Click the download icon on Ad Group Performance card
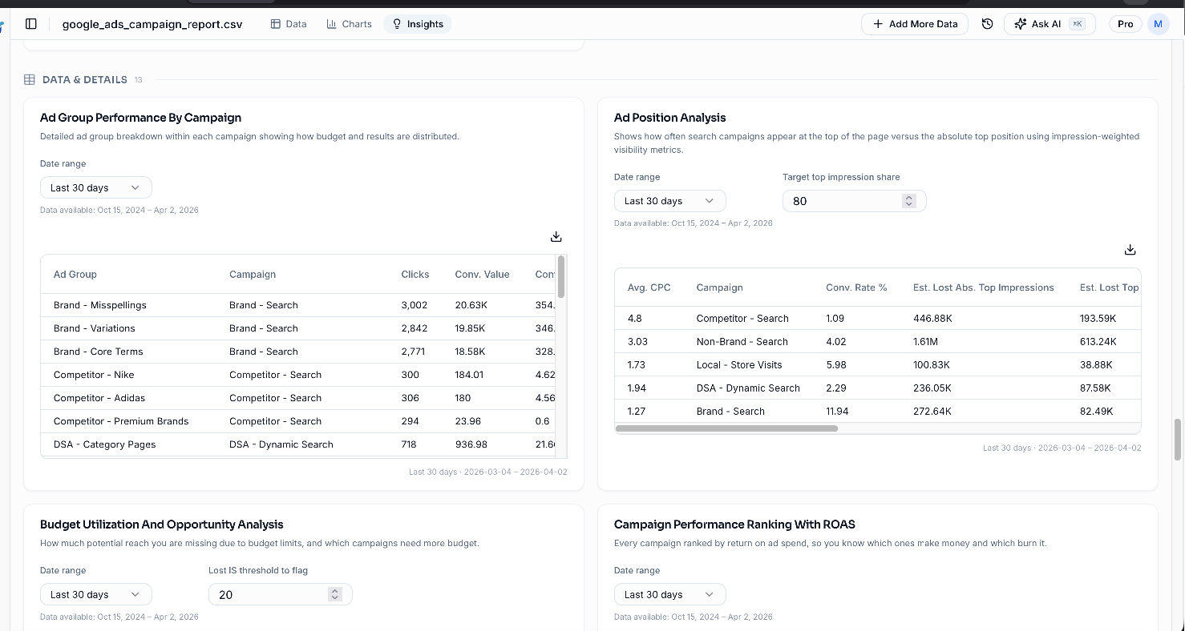1185x631 pixels. point(556,236)
